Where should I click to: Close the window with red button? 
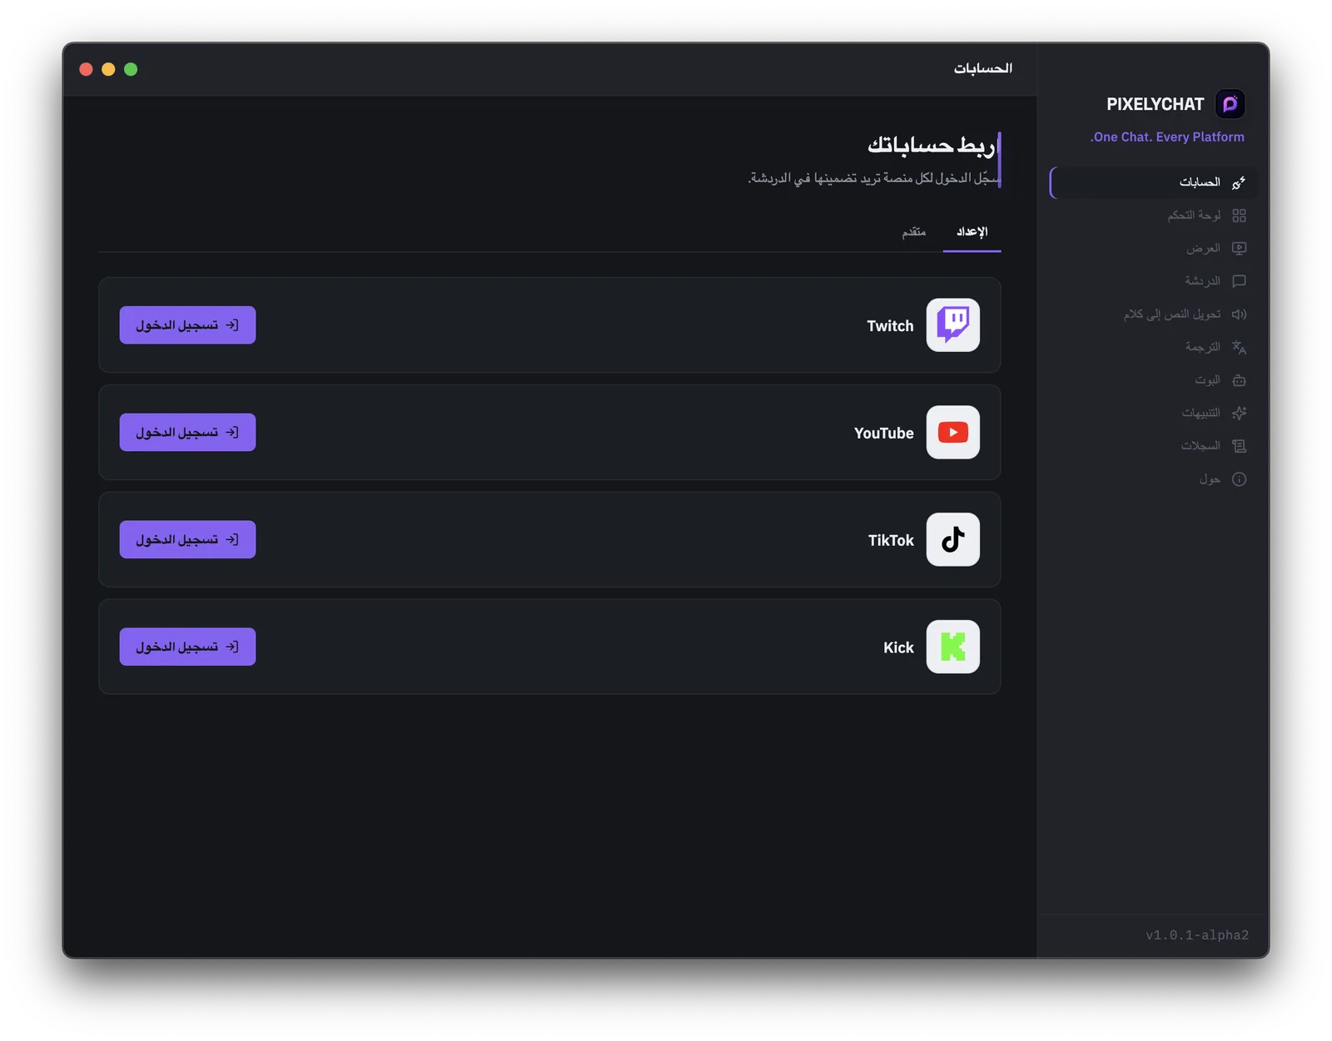click(86, 69)
